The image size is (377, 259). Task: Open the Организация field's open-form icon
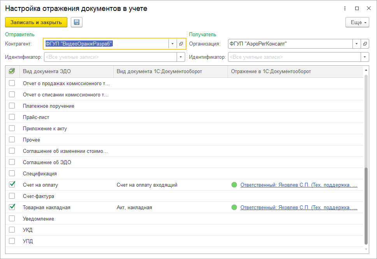[x=365, y=44]
